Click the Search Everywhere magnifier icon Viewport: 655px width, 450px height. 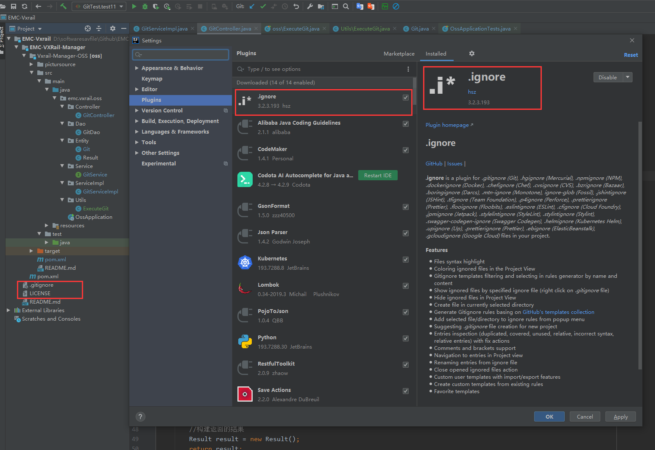click(x=346, y=6)
